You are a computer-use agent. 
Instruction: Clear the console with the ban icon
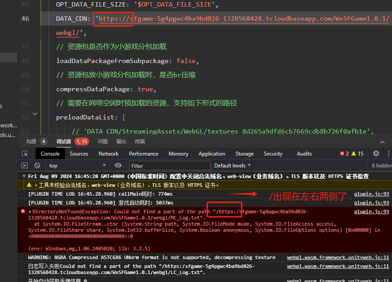point(37,166)
